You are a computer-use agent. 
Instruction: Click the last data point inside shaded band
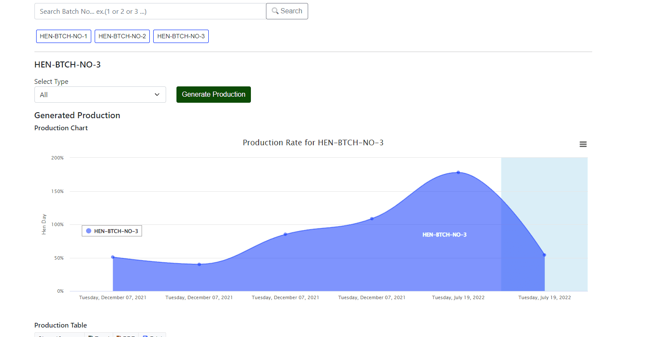(544, 255)
